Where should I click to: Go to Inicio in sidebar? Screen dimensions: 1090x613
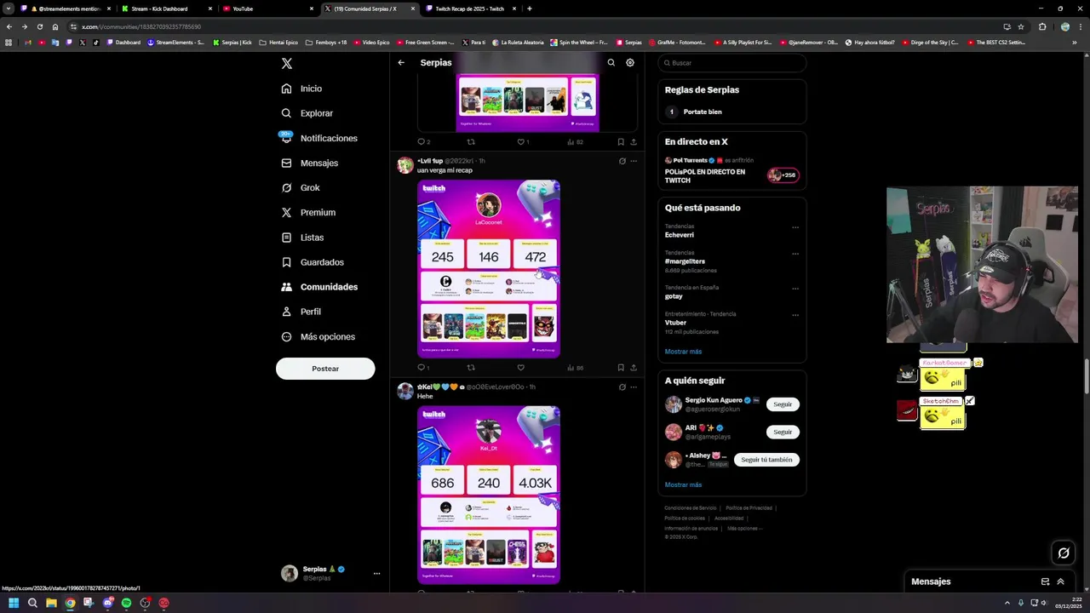click(x=301, y=89)
